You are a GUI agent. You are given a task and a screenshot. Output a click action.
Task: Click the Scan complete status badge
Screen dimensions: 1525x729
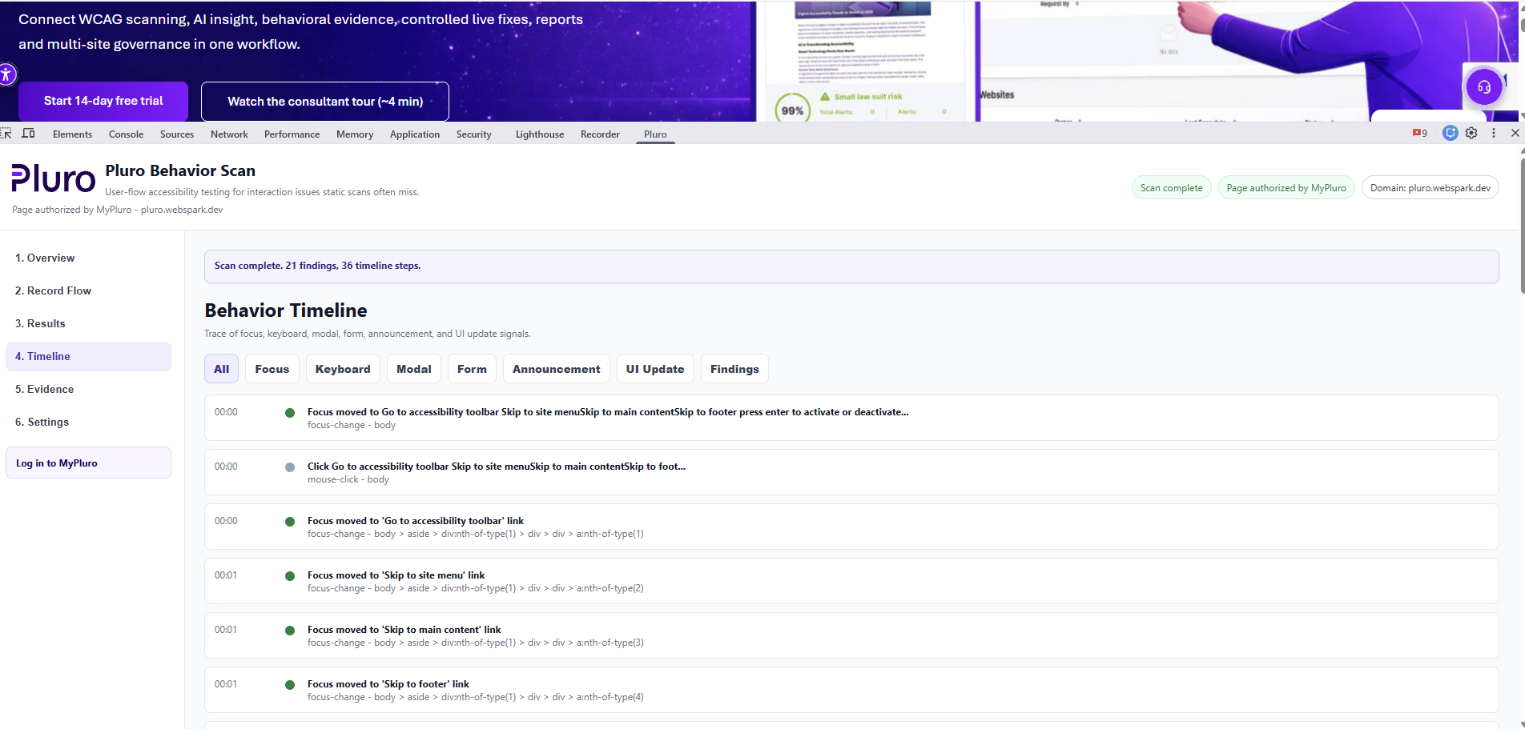[x=1171, y=188]
